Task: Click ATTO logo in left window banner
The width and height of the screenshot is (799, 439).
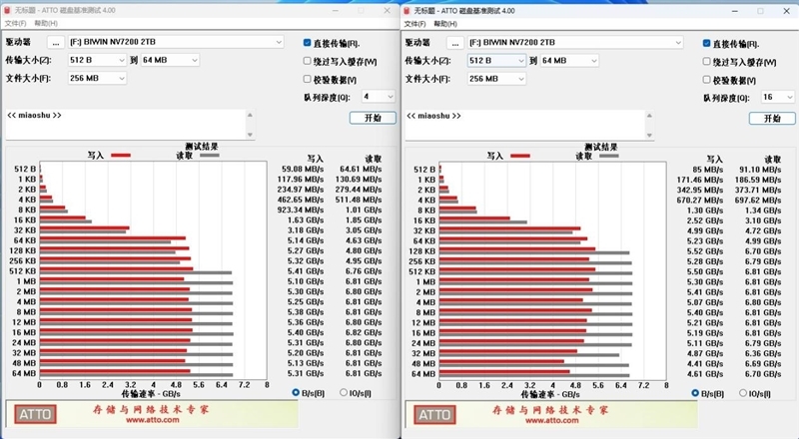Action: coord(35,414)
